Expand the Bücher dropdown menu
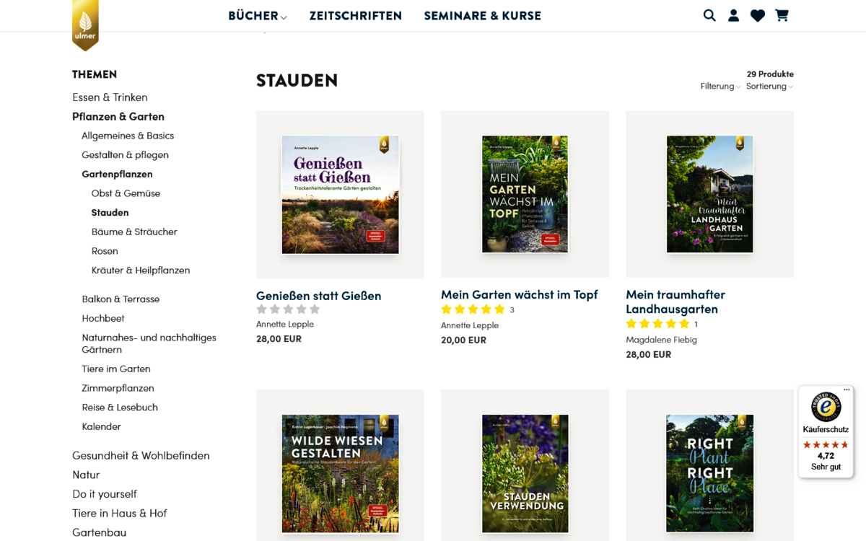This screenshot has height=541, width=866. point(257,16)
